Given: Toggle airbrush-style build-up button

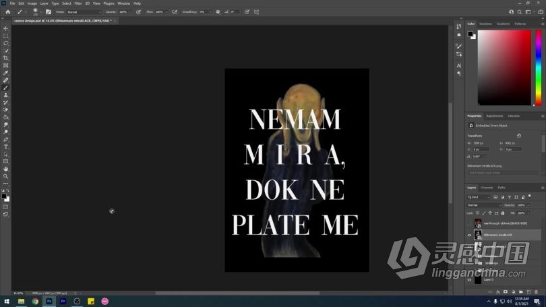Looking at the screenshot, I should click(175, 12).
